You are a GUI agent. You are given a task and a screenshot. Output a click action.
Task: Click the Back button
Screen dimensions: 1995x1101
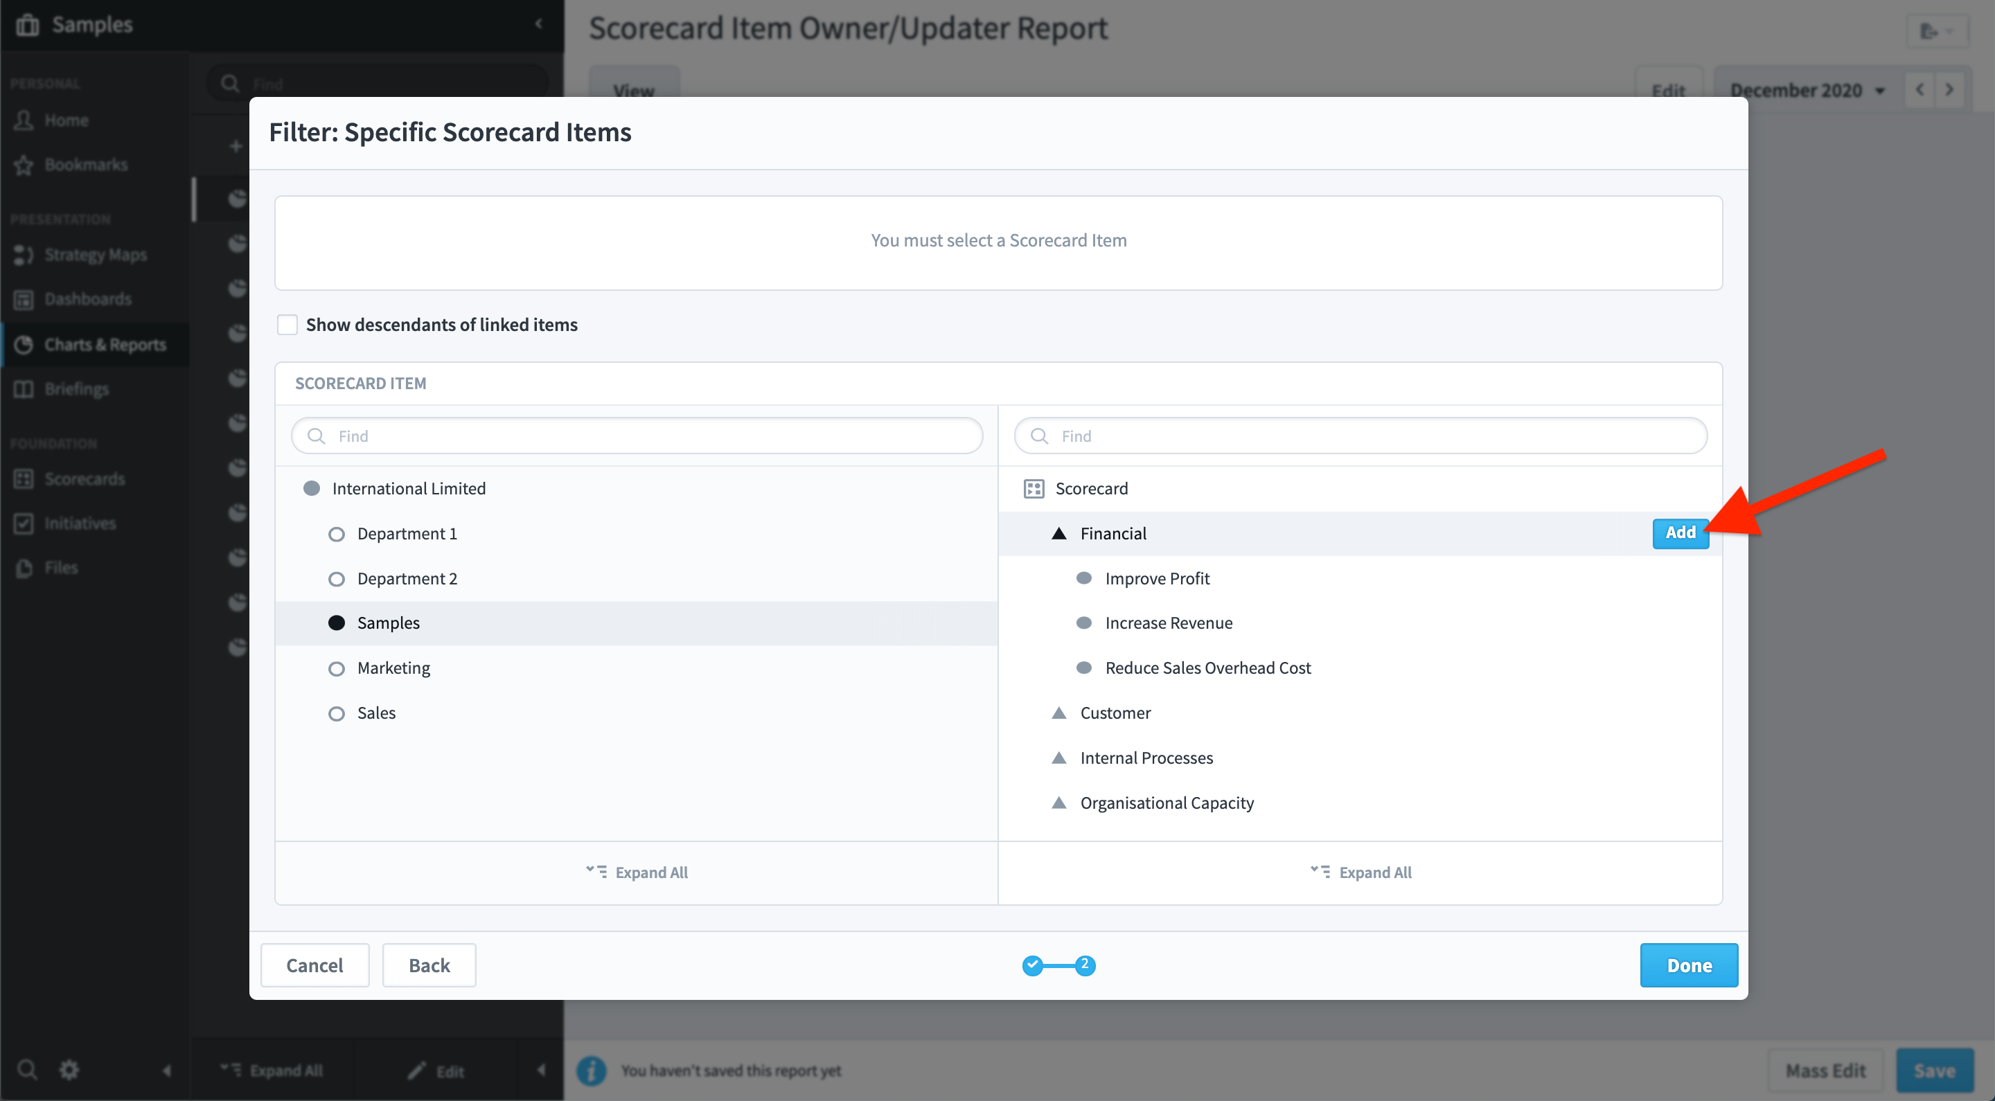click(429, 965)
